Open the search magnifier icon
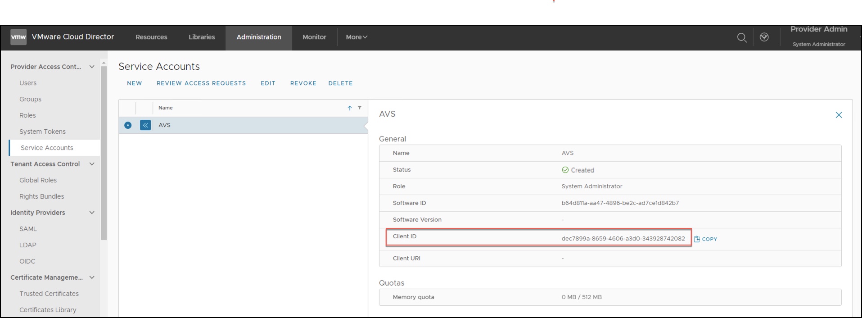The height and width of the screenshot is (318, 862). point(742,37)
